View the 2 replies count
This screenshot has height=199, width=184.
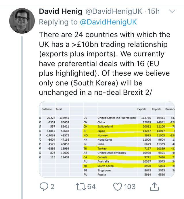pyautogui.click(x=52, y=187)
